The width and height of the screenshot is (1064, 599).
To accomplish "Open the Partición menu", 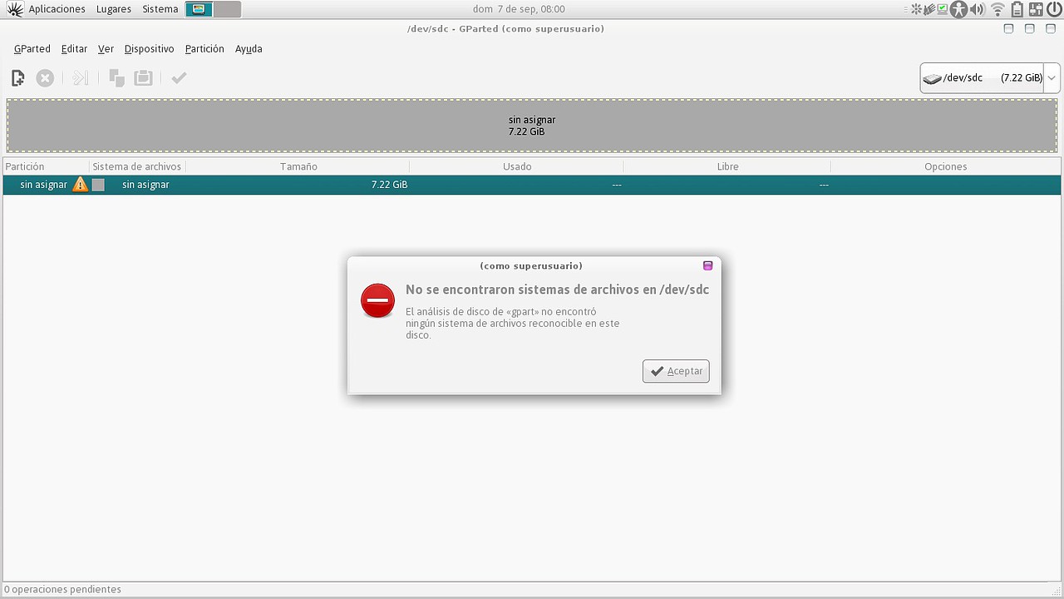I will (204, 49).
